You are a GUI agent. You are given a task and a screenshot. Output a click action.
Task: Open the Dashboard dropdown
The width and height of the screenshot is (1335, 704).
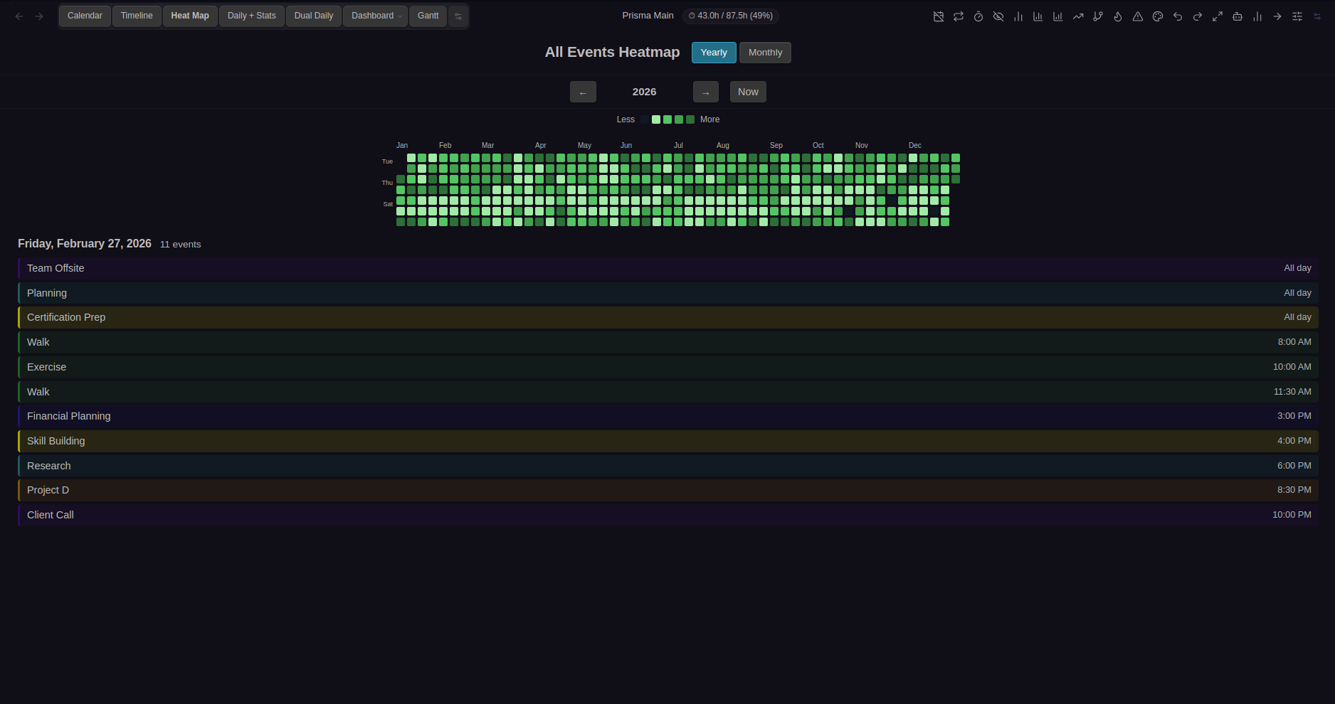(x=375, y=16)
